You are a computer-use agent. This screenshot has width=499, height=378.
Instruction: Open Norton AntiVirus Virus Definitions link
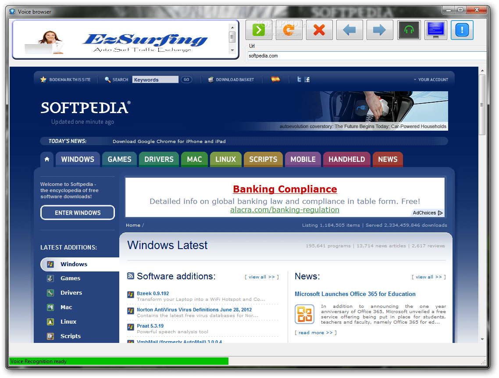pos(194,310)
